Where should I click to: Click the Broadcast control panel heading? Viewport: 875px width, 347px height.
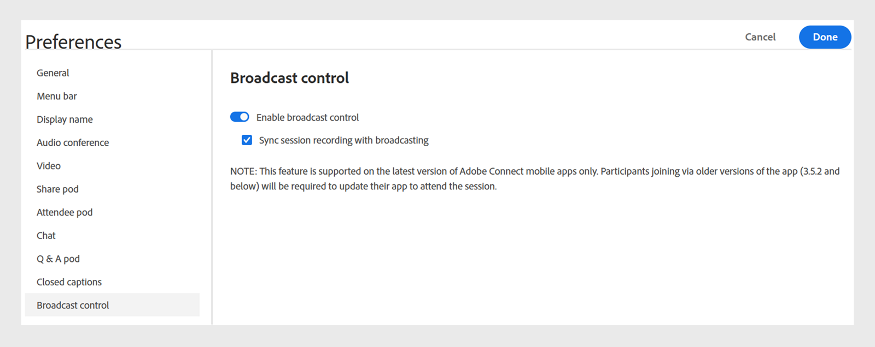point(289,78)
